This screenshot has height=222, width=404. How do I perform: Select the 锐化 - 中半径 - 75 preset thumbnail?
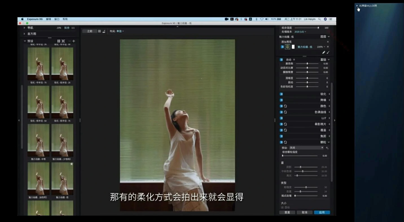38,64
